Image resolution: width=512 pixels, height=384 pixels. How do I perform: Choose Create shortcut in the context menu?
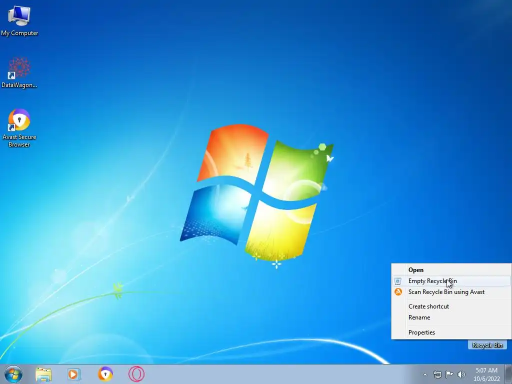(x=451, y=306)
